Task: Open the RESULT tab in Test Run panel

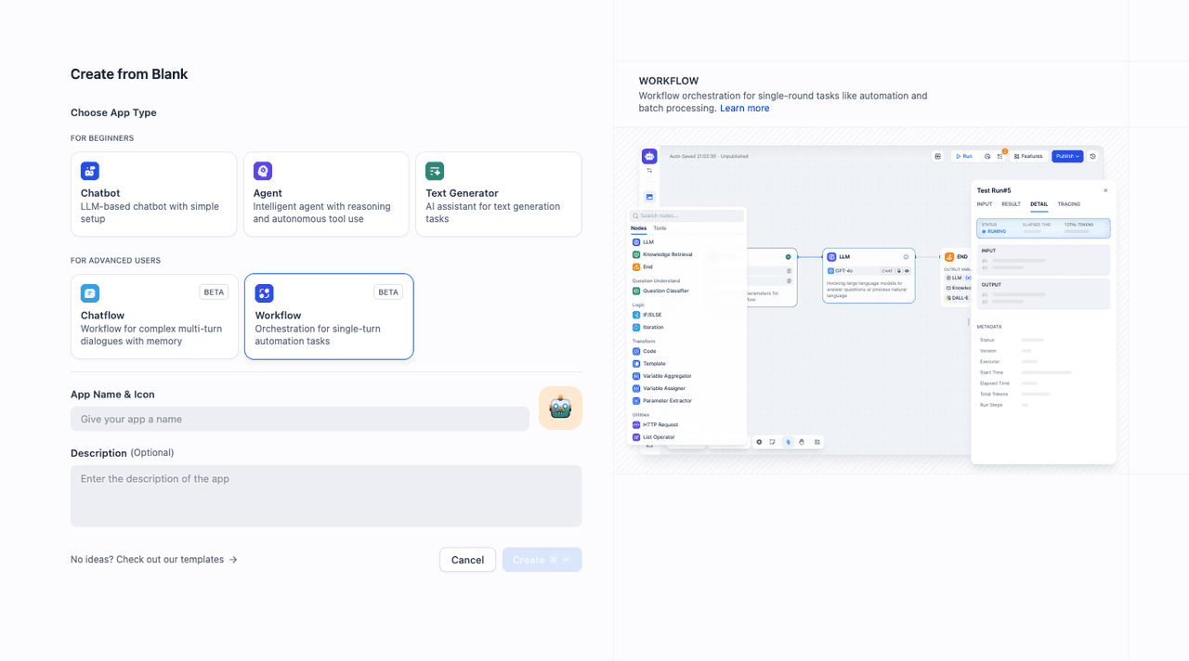Action: pyautogui.click(x=1011, y=204)
